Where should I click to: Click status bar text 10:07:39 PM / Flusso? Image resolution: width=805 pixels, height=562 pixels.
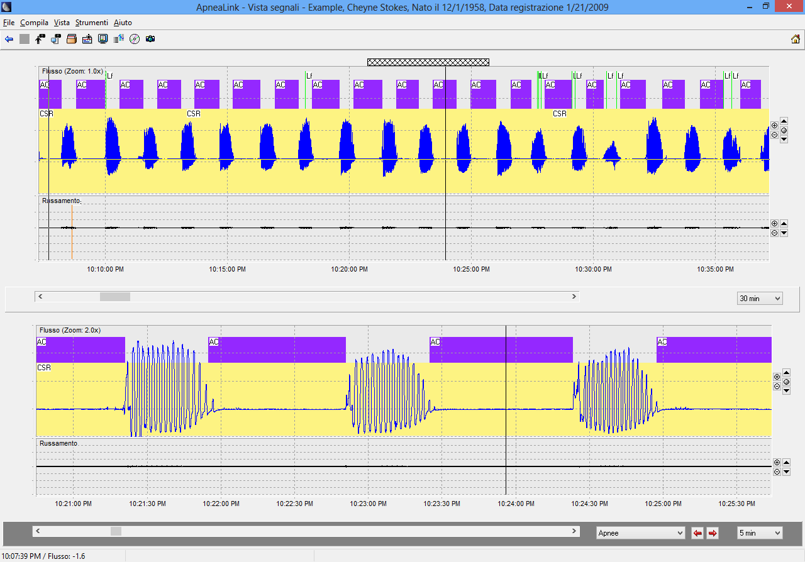(x=43, y=556)
